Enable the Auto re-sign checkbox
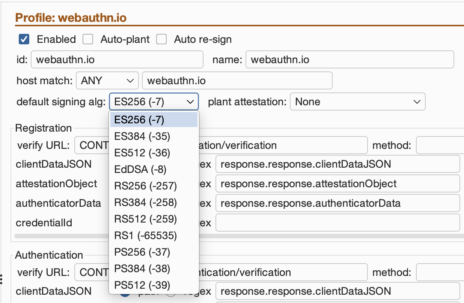Viewport: 464px width, 303px height. coord(161,39)
